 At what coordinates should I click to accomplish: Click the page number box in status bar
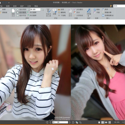click(60, 122)
